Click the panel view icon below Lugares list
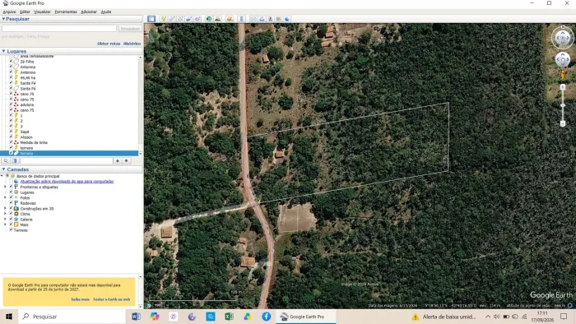 [x=14, y=160]
